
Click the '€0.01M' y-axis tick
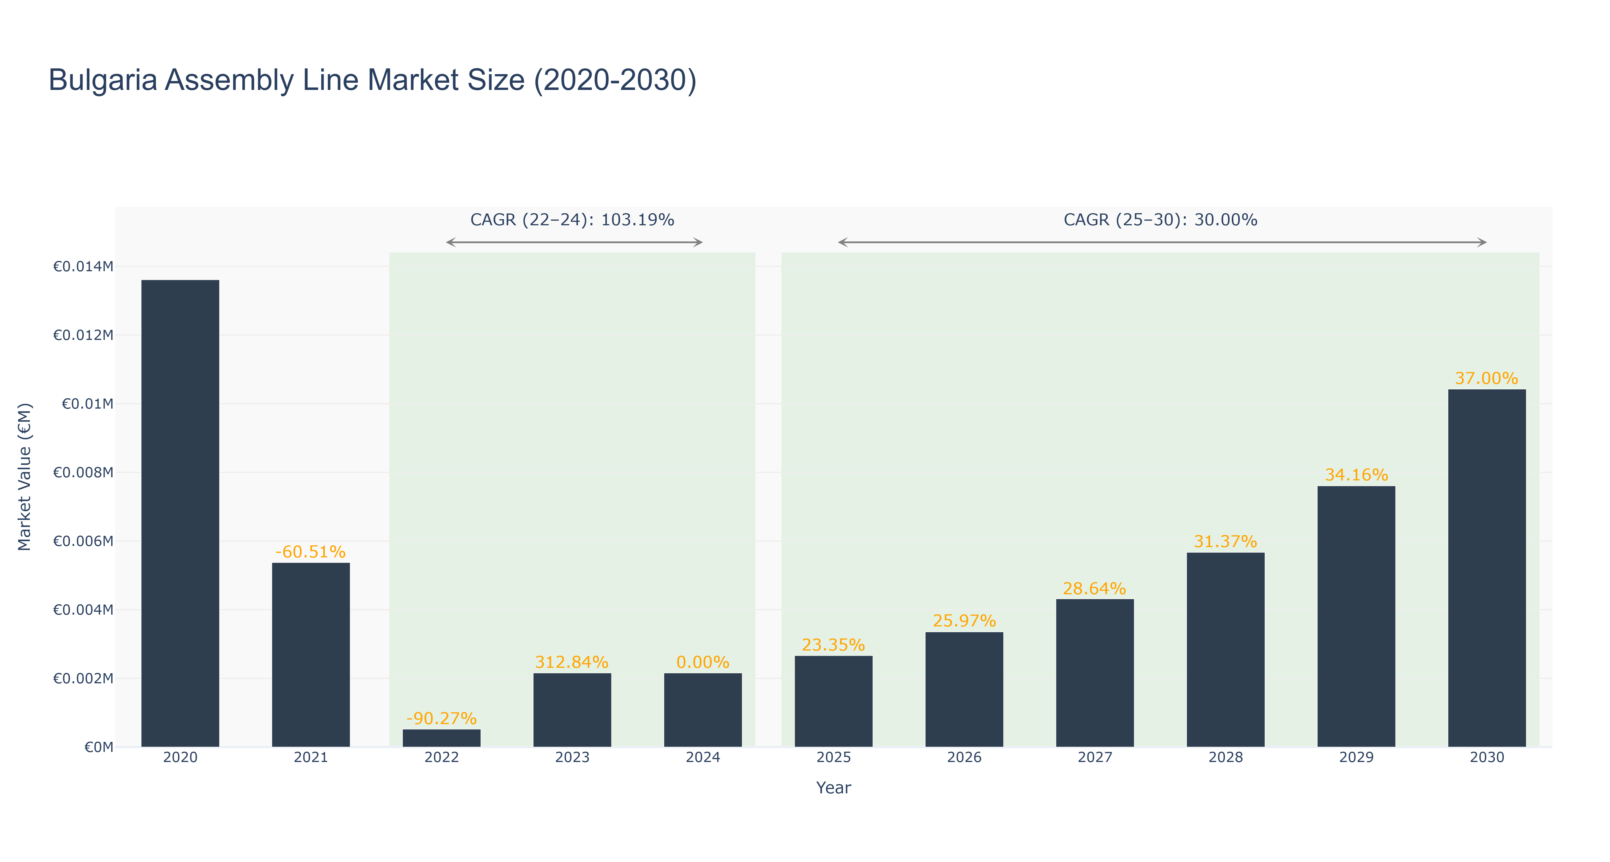tap(87, 404)
